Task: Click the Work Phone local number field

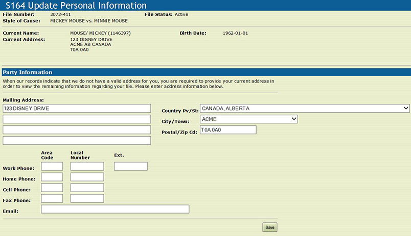Action: tap(87, 166)
